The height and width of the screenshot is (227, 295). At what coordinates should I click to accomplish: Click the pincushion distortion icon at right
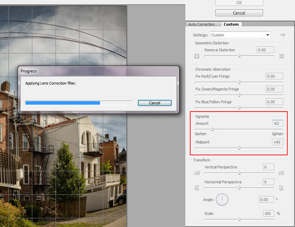click(281, 56)
